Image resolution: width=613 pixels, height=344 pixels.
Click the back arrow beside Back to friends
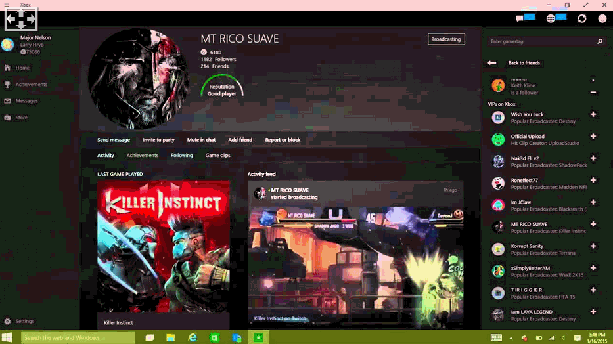(492, 63)
